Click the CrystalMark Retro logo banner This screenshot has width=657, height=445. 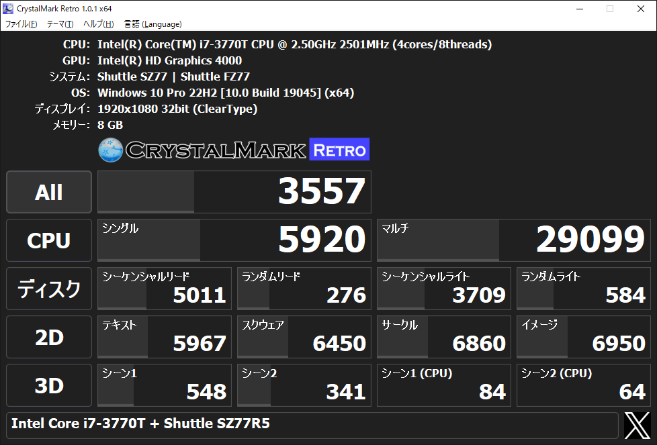coord(234,150)
